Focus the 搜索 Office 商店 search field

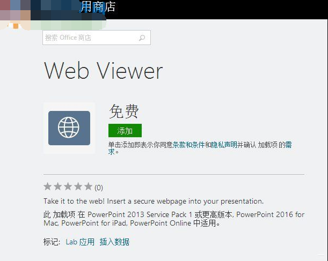pyautogui.click(x=97, y=38)
